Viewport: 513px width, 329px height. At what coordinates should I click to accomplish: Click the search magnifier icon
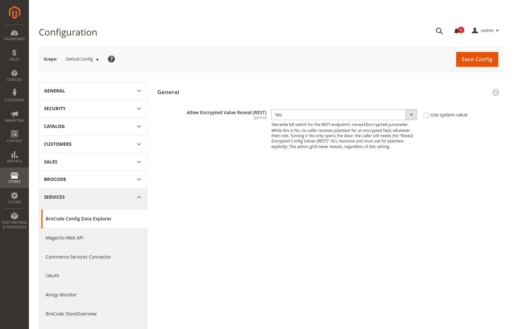(x=439, y=31)
